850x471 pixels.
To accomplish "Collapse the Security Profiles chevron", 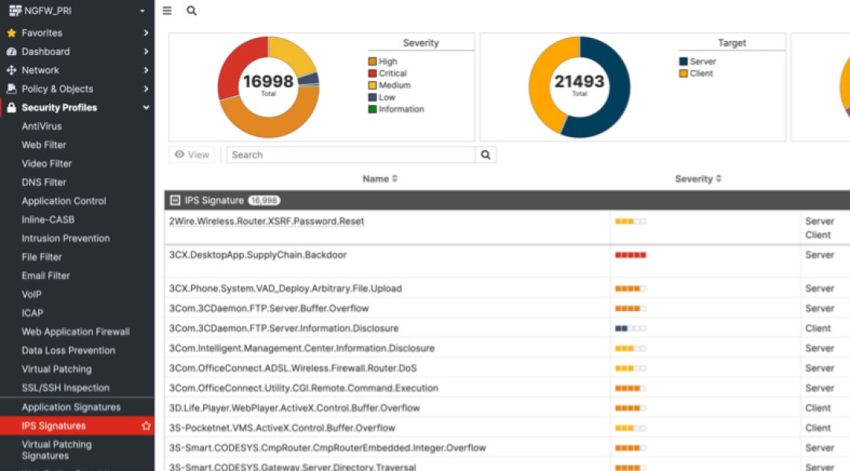I will pyautogui.click(x=146, y=107).
